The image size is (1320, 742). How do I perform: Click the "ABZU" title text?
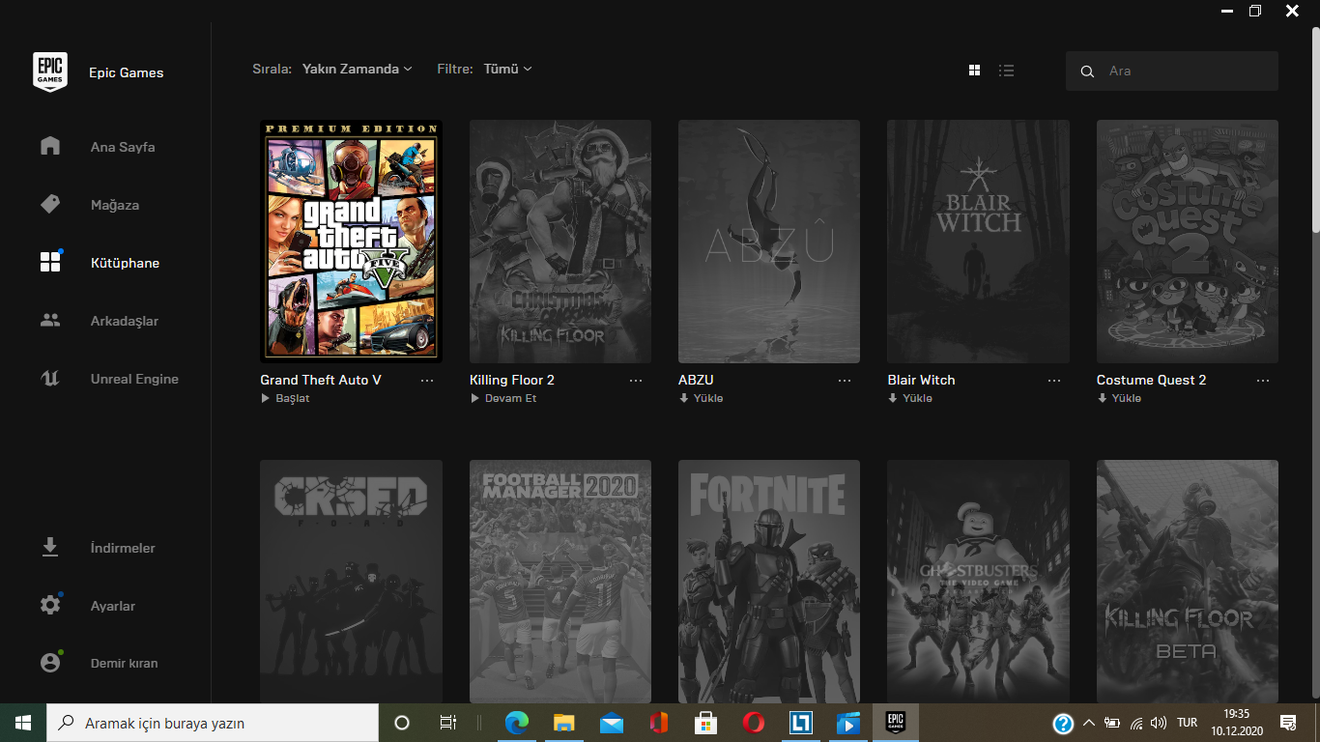696,380
